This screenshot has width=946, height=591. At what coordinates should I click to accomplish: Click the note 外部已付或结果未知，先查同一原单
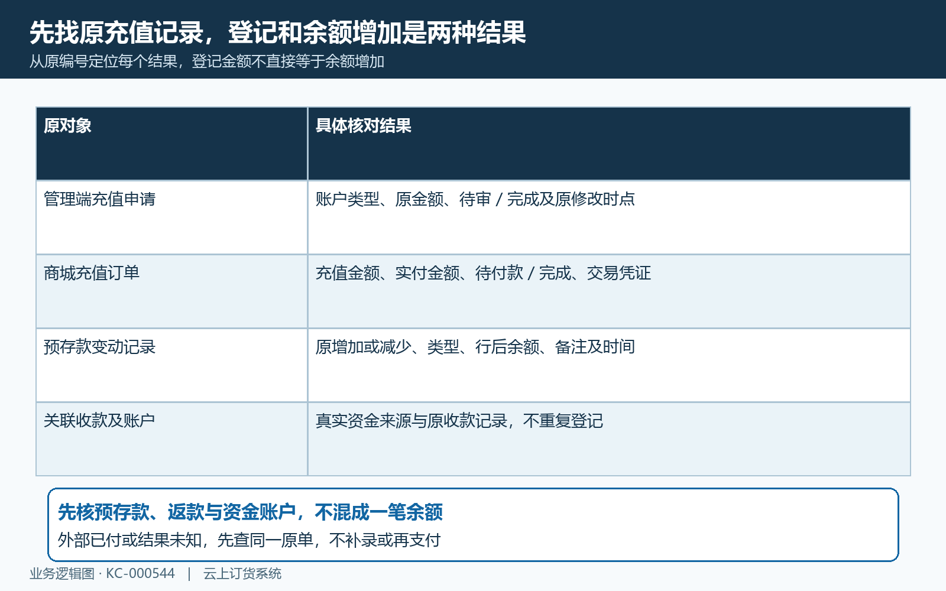[186, 540]
